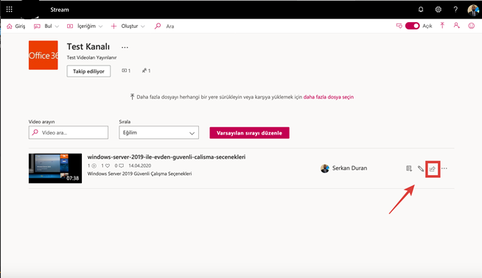Click the Test Kanalı channel title
This screenshot has width=482, height=278.
[88, 46]
